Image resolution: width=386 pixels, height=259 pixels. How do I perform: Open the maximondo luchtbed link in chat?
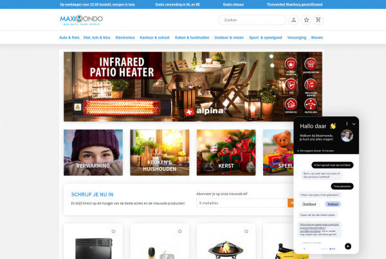[319, 228]
